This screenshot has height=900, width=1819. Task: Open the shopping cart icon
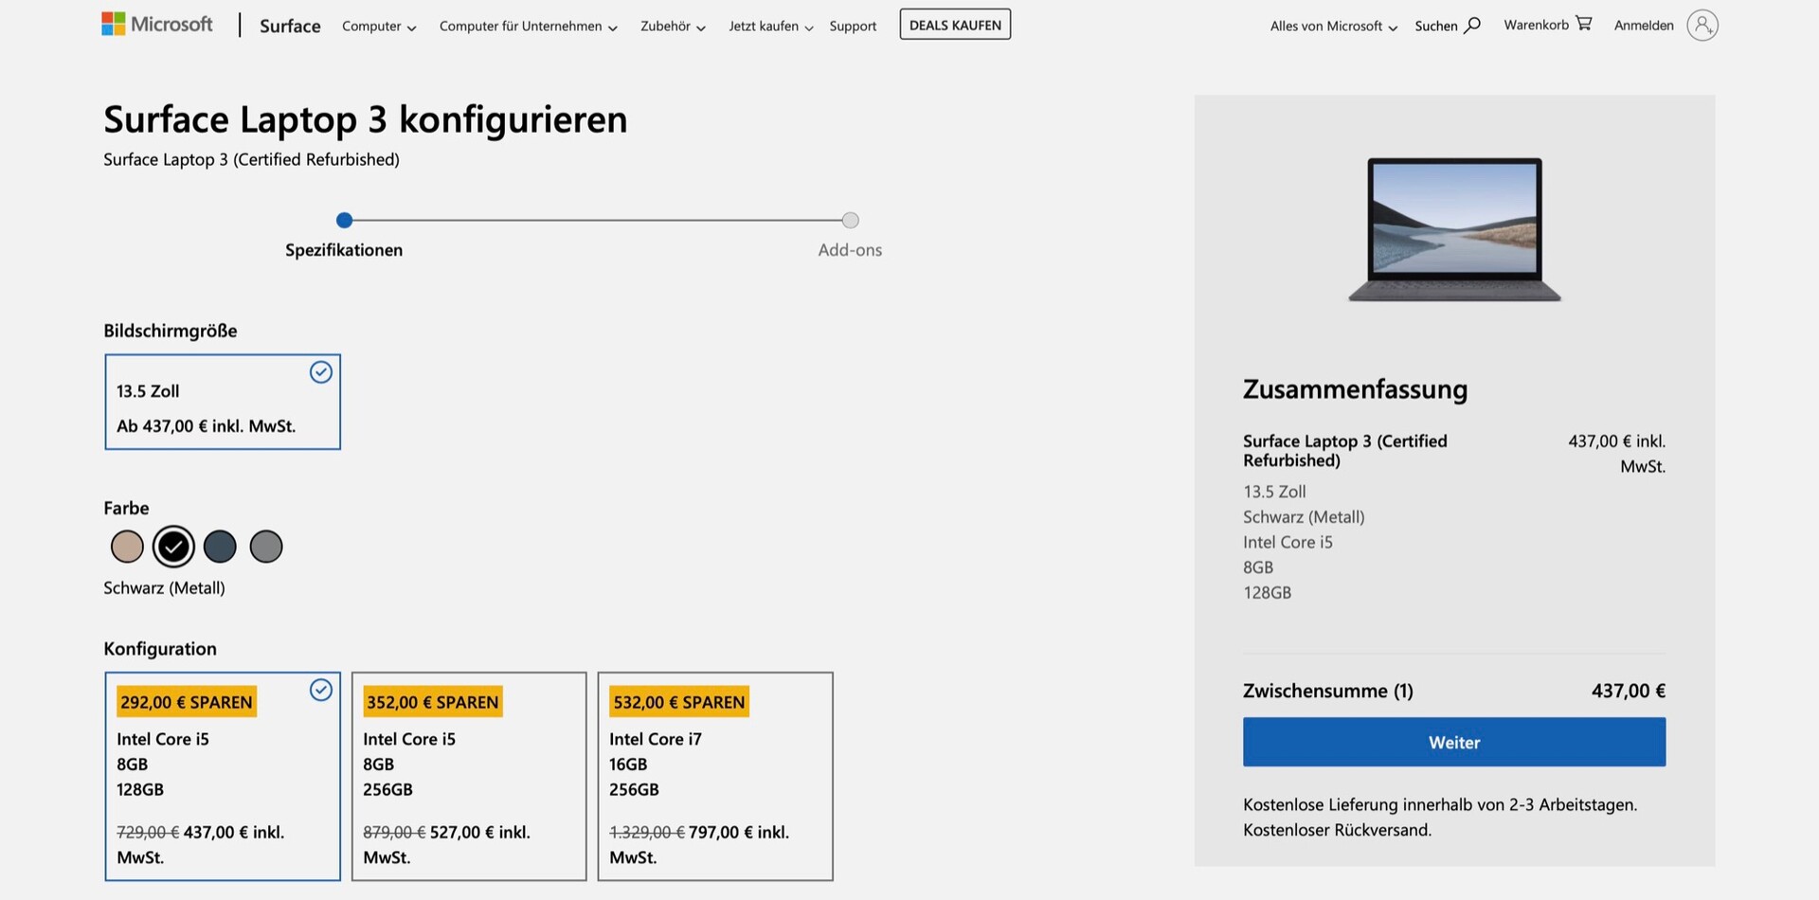pos(1584,24)
